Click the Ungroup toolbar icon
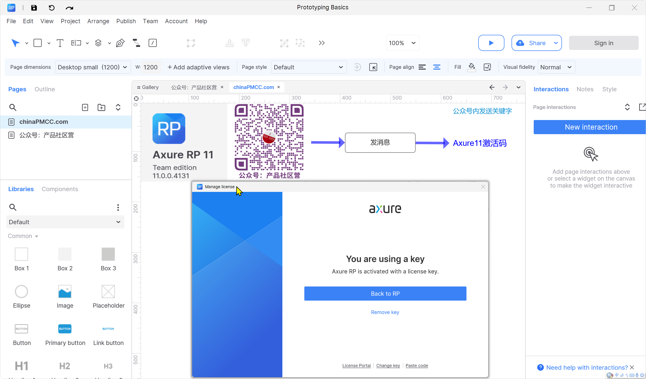This screenshot has width=646, height=379. [300, 43]
